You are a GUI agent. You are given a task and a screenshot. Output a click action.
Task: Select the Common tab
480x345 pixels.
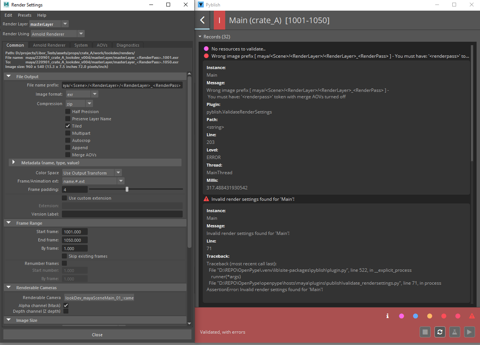coord(15,45)
